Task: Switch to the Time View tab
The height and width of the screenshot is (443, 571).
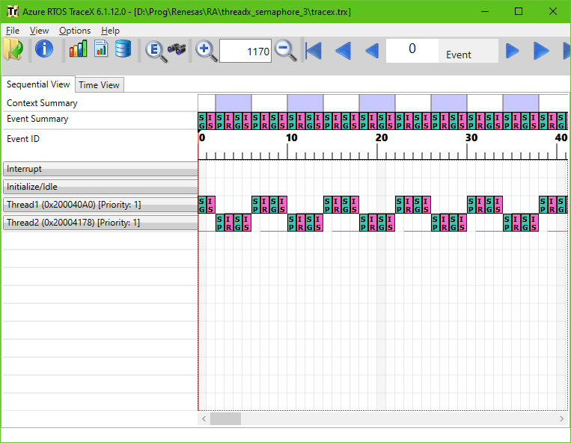Action: [x=99, y=85]
